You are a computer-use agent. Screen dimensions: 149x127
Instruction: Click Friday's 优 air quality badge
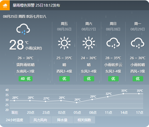(x=64, y=79)
